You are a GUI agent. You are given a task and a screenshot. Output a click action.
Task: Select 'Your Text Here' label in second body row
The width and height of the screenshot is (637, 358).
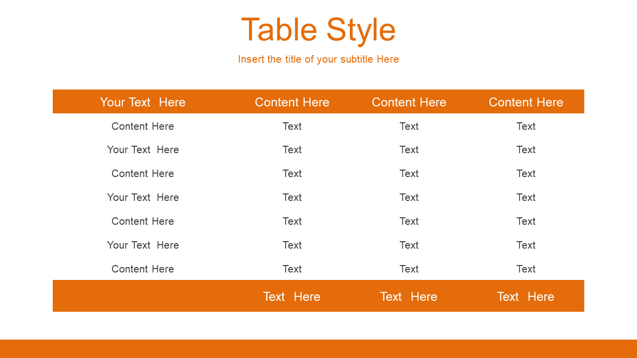(143, 150)
